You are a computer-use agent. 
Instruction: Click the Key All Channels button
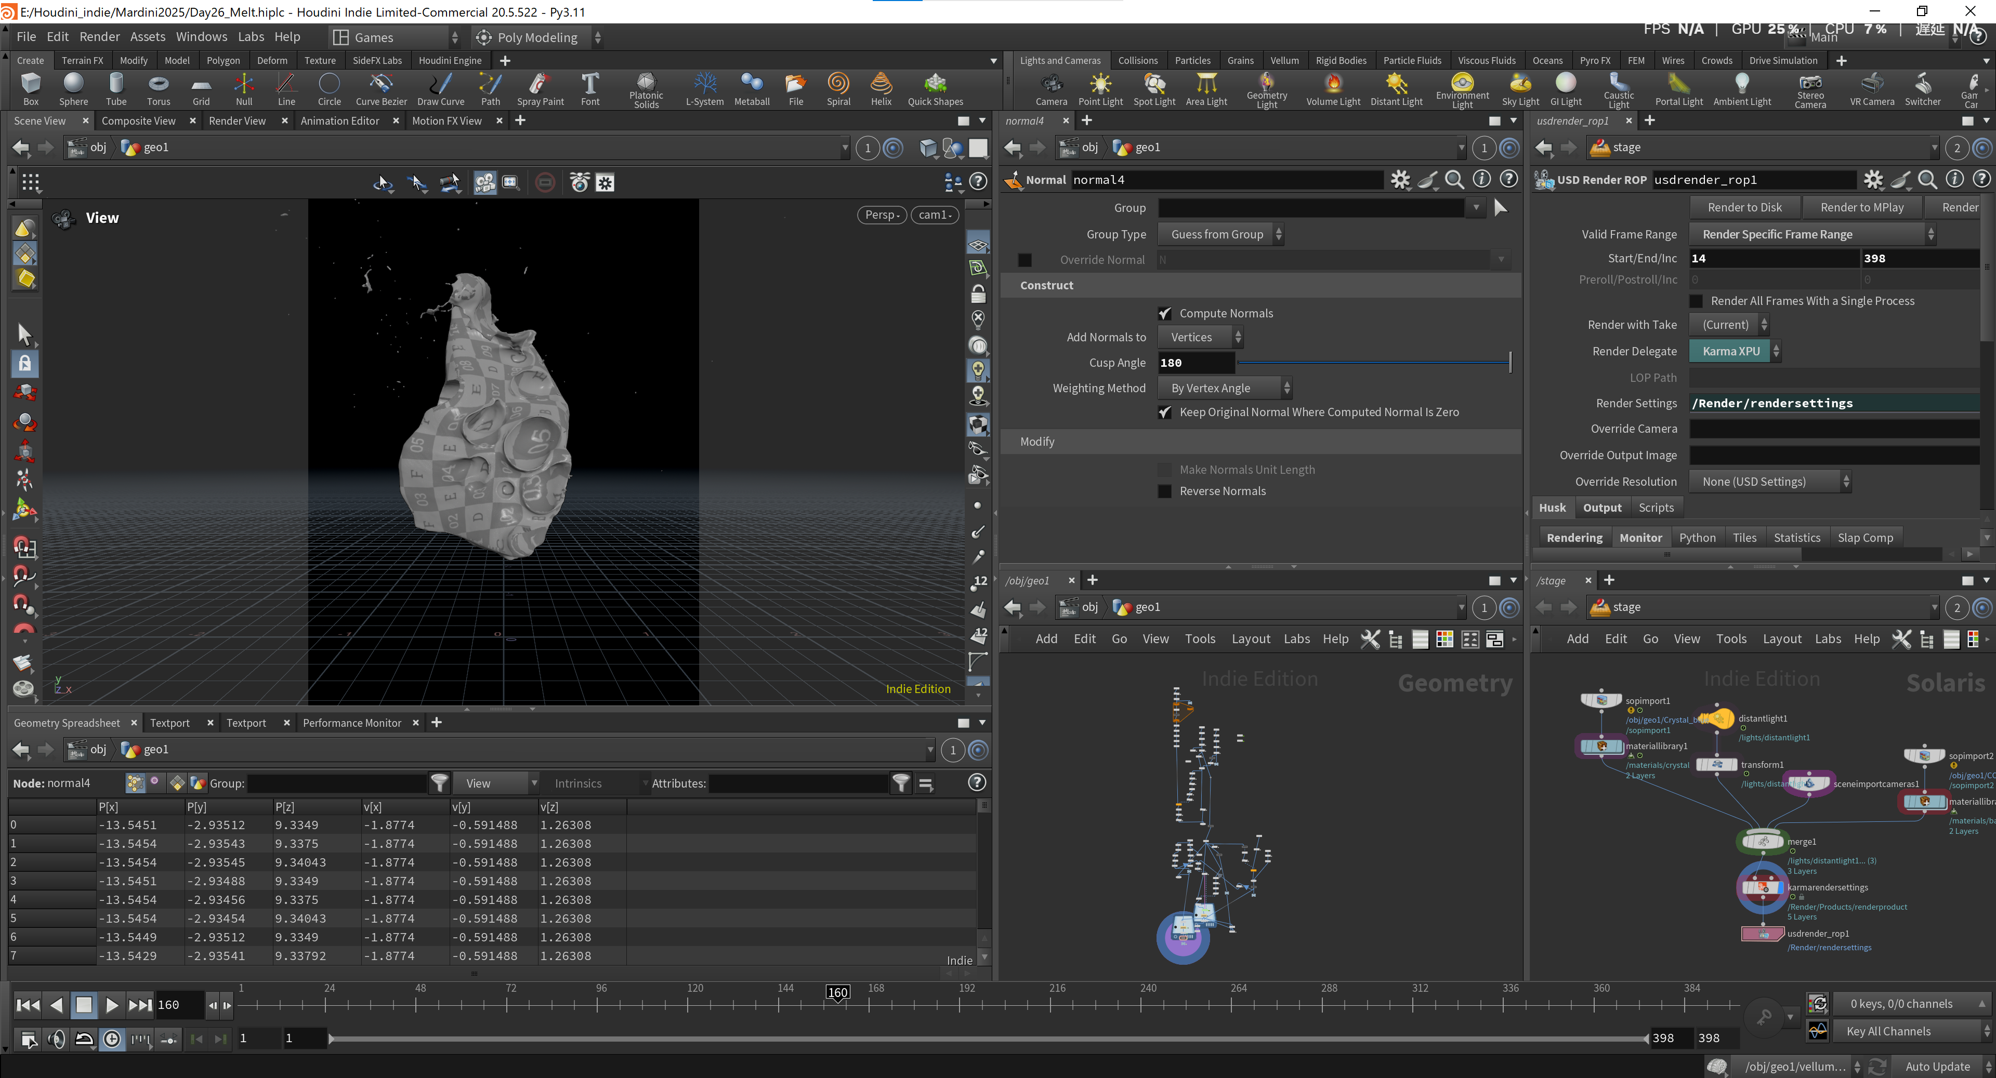1909,1032
